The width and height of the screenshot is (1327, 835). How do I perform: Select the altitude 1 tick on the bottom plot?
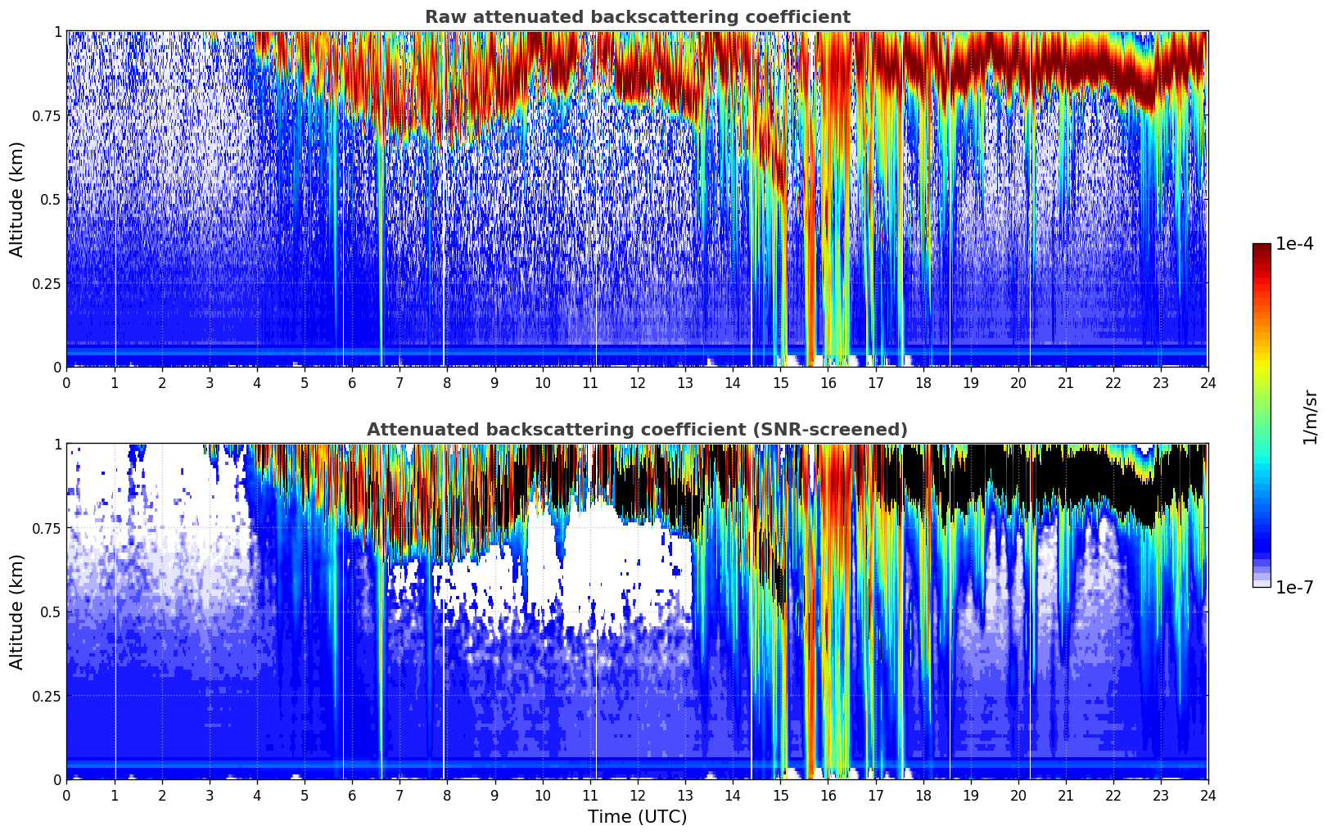(57, 445)
